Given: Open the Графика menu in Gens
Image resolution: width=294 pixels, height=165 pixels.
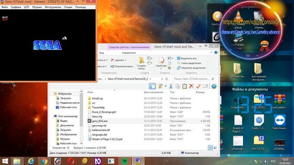Looking at the screenshot, I should click(16, 7).
